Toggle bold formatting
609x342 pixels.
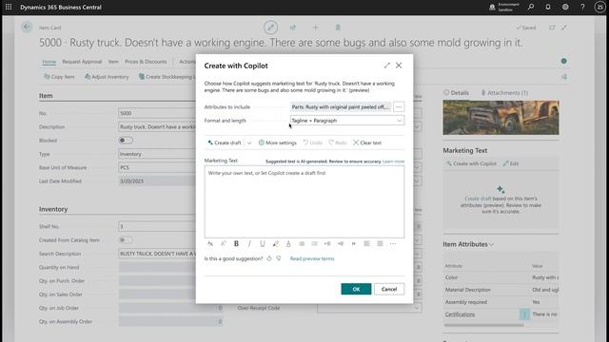tap(236, 243)
